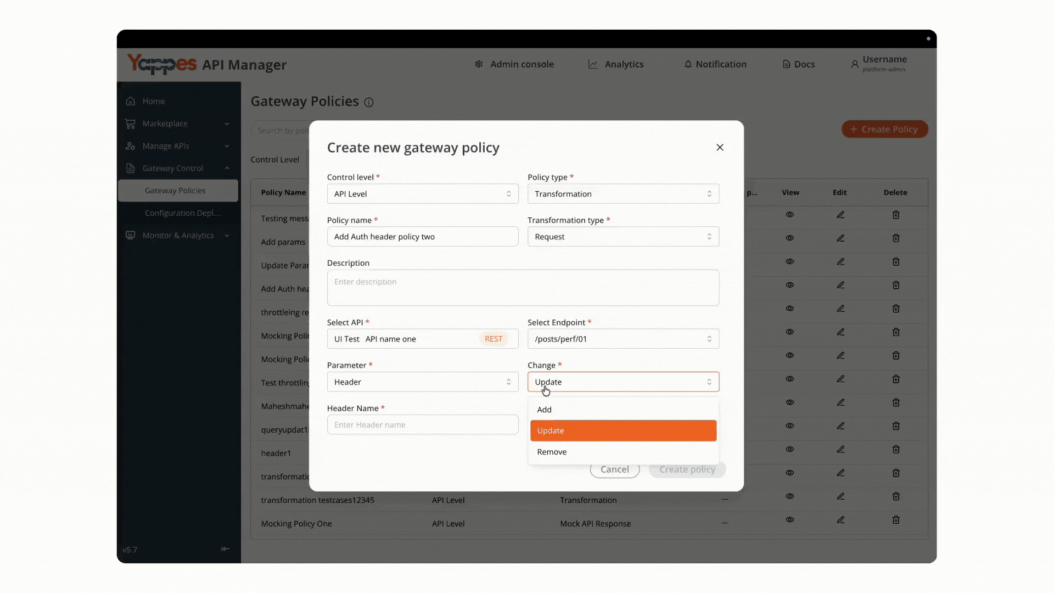
Task: Delete the Mocking Policy One row
Action: [x=896, y=520]
